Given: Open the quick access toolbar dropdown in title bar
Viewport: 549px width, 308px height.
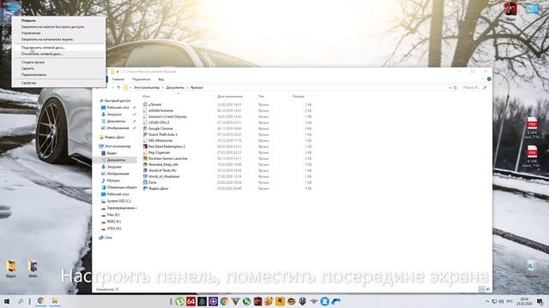Looking at the screenshot, I should point(118,72).
